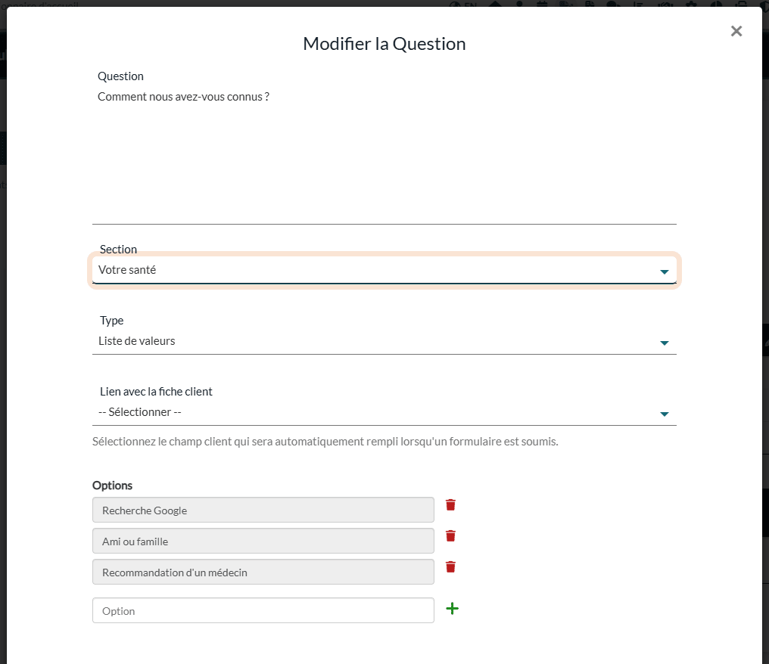Screen dimensions: 769x664
Task: Focus the empty Option input field
Action: coord(263,610)
